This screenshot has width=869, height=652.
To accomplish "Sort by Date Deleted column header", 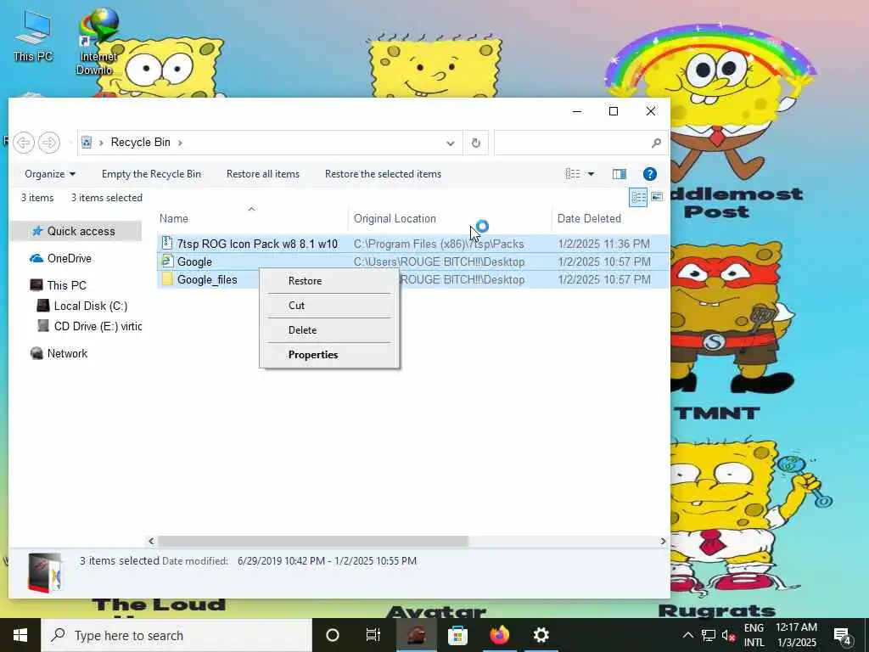I will pyautogui.click(x=610, y=218).
